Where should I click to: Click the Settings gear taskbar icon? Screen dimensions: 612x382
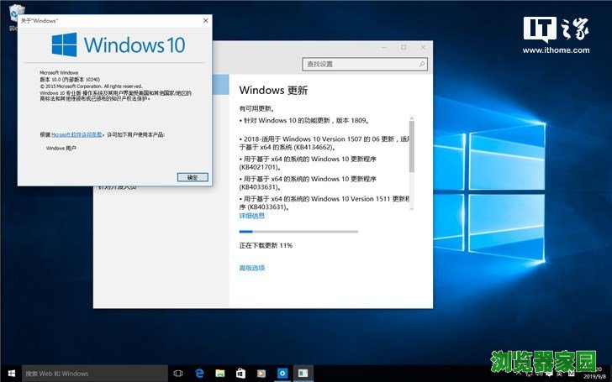pos(282,373)
